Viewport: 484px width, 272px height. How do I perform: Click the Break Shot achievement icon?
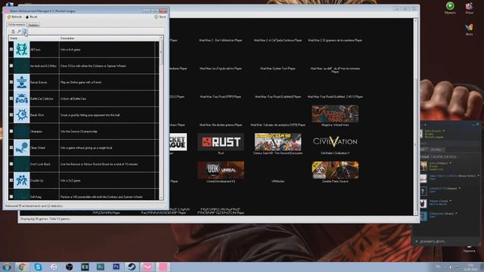[22, 115]
